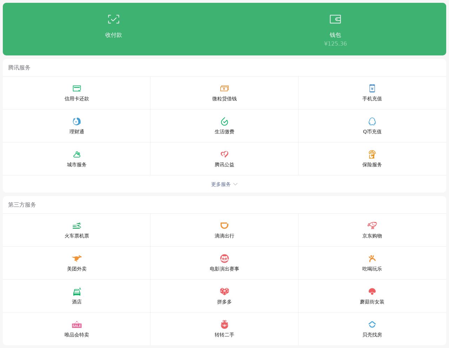
Task: Click the 贝壳找房 label
Action: [x=372, y=335]
